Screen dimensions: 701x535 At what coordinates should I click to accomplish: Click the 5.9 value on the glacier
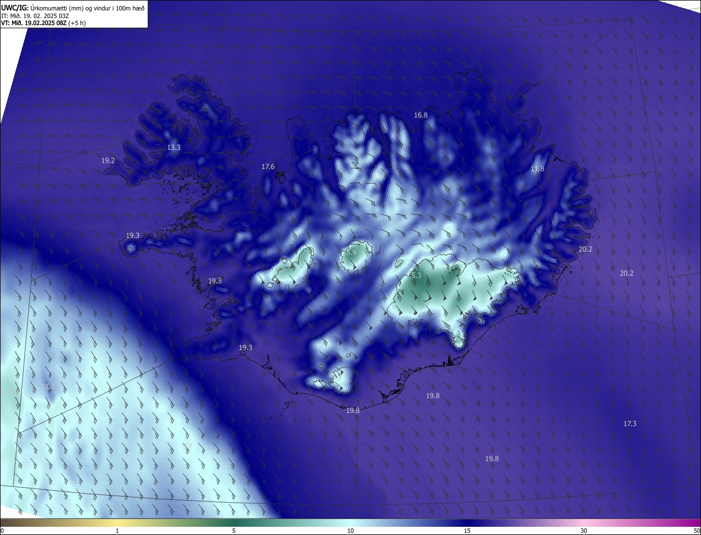coord(351,253)
